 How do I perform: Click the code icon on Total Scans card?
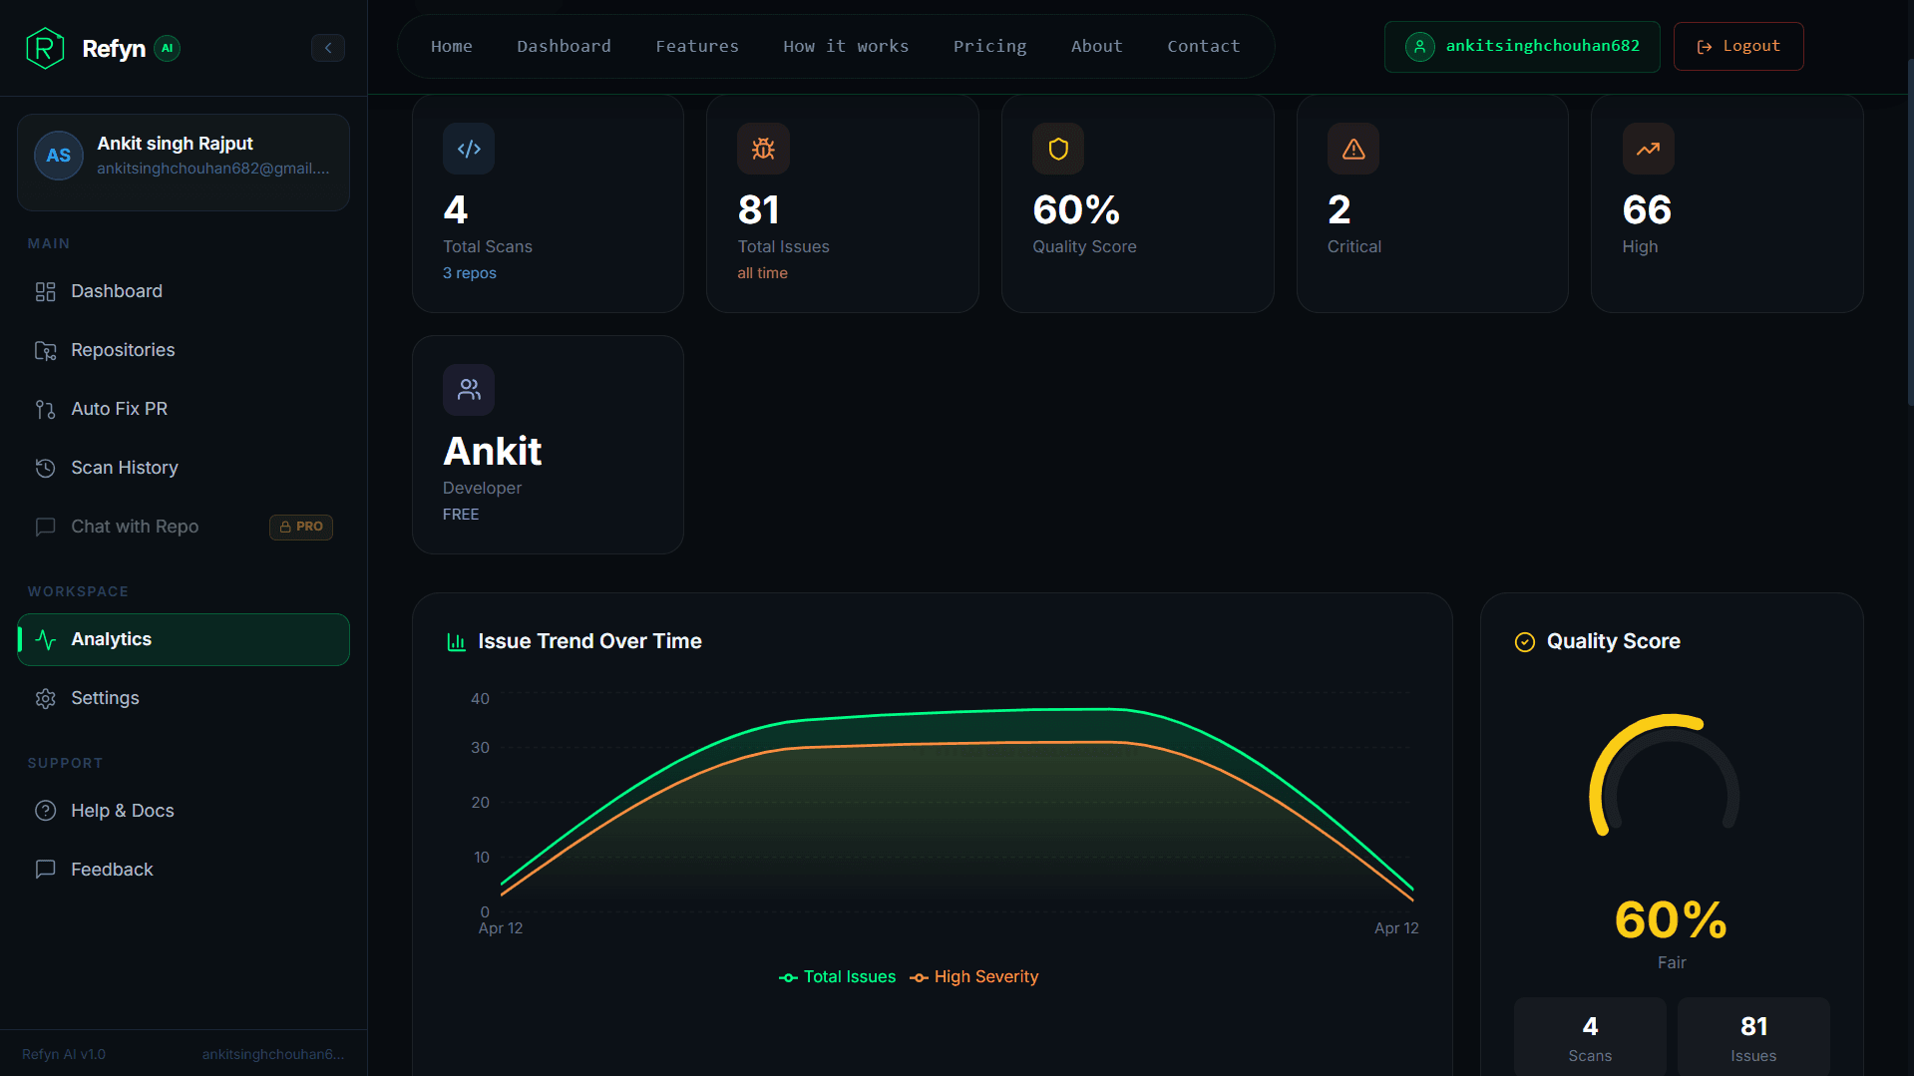coord(469,149)
